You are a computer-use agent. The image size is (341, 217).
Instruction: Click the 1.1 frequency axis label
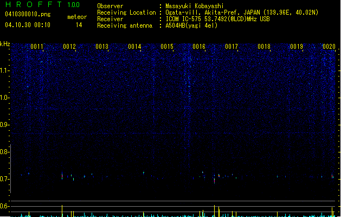5,71
